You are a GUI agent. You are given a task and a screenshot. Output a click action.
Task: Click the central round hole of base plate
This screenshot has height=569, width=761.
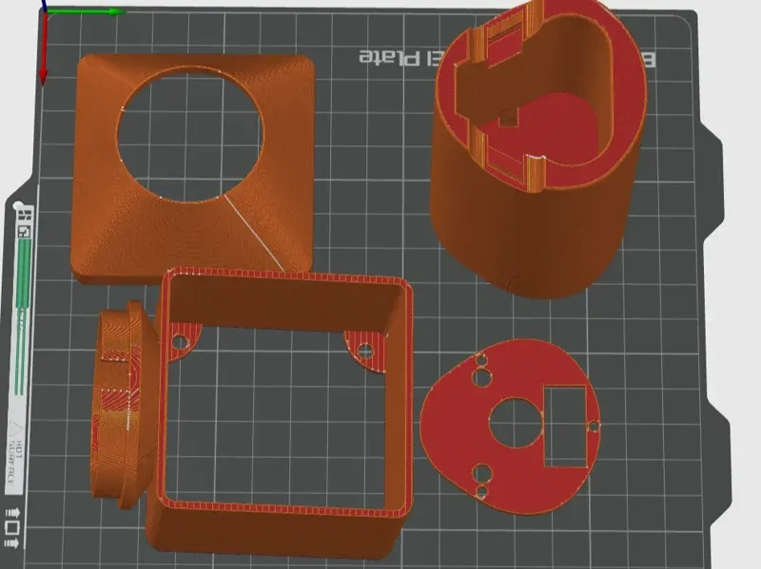point(516,423)
